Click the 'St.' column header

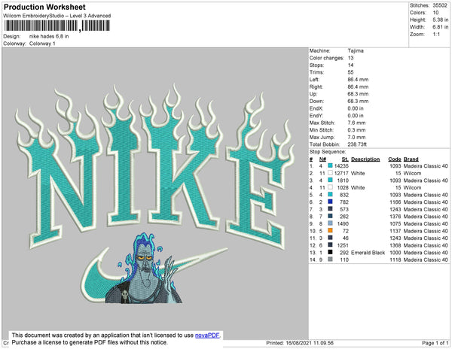[x=345, y=159]
